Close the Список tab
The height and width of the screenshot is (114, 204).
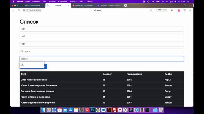[x=69, y=6]
